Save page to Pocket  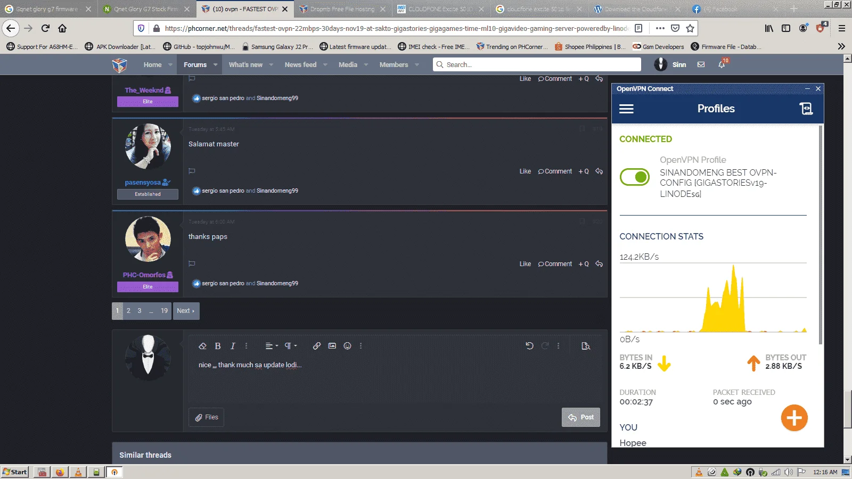pyautogui.click(x=675, y=28)
